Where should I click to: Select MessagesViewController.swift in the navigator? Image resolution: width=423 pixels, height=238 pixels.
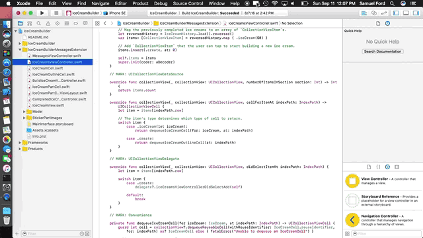coord(57,56)
